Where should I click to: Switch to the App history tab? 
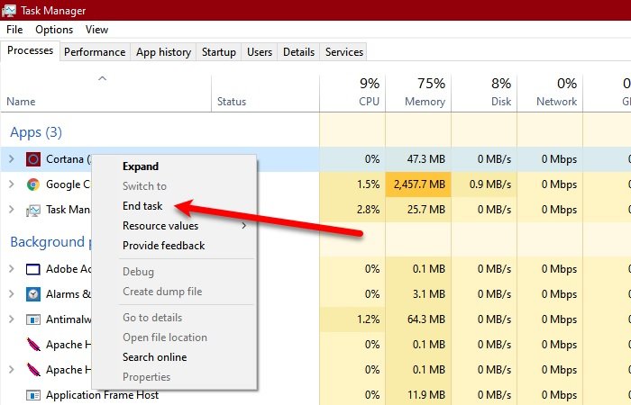(163, 52)
